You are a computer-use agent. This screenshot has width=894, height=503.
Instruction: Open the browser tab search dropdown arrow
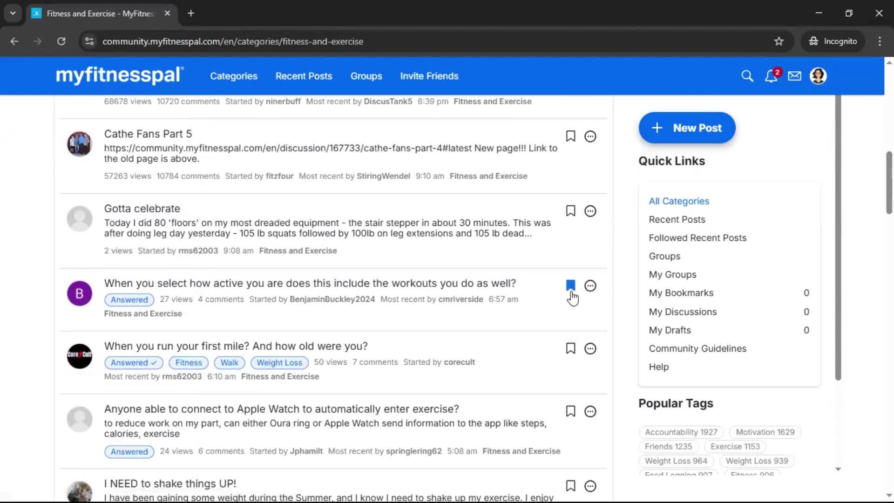click(13, 13)
